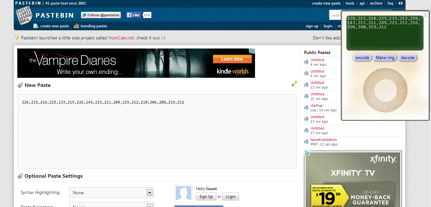The width and height of the screenshot is (431, 207).
Task: Click the 'login' header link
Action: pos(328,26)
